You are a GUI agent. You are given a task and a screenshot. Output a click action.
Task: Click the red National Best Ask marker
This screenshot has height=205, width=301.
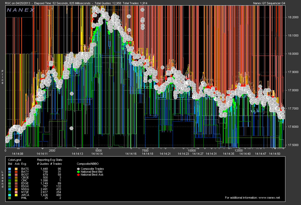(x=78, y=175)
